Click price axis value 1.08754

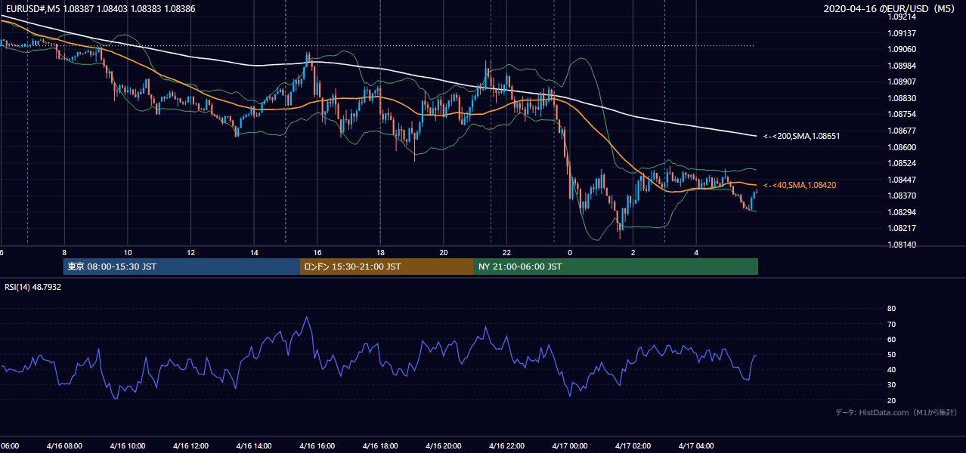901,114
